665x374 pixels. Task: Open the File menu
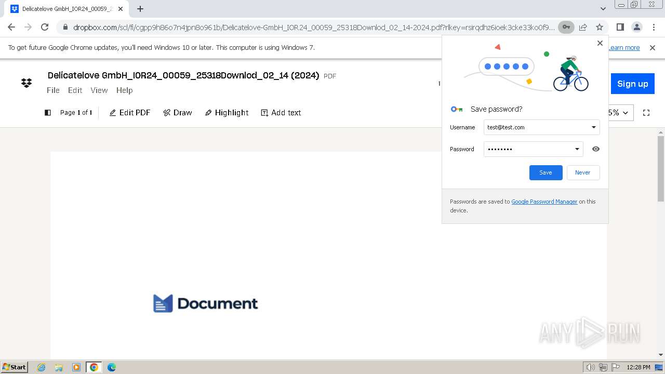click(x=53, y=90)
